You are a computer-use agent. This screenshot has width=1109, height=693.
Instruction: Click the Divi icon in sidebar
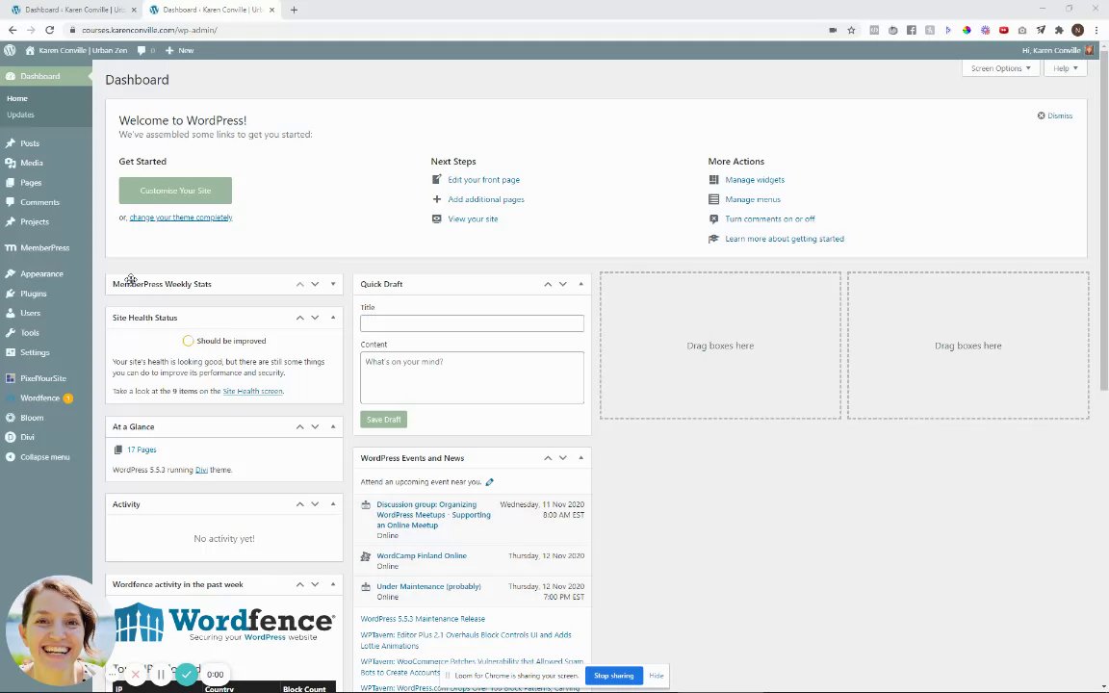click(x=10, y=437)
